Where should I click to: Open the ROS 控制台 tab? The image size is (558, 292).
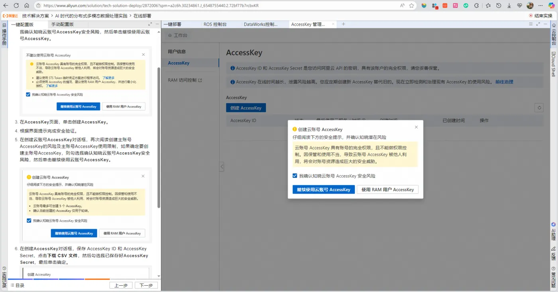215,24
